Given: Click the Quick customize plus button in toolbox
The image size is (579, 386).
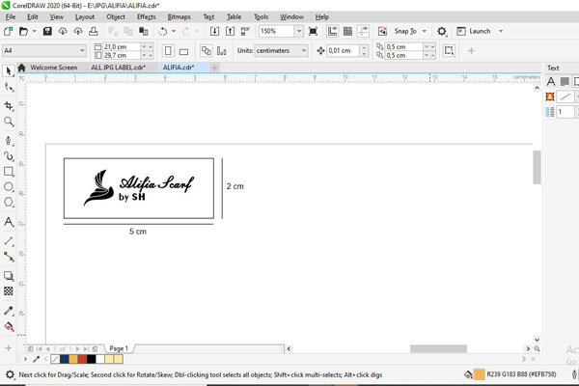Looking at the screenshot, I should coord(8,347).
